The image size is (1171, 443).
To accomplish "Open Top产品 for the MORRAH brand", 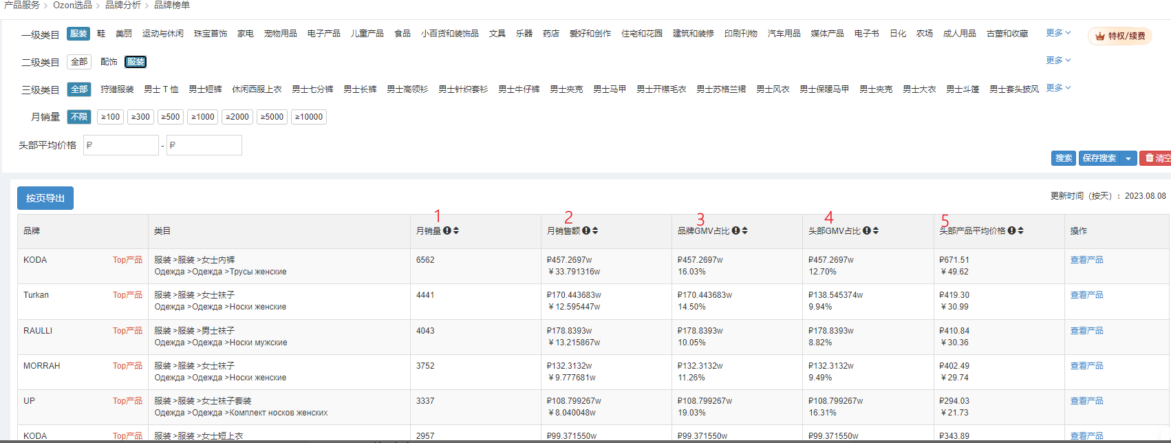I will pos(127,366).
